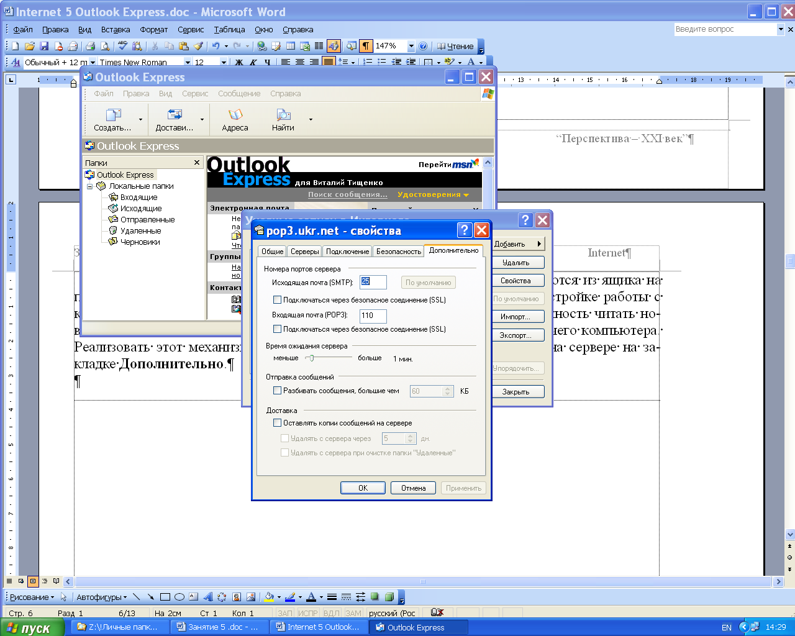
Task: Click the Свойства accounts button
Action: 516,281
